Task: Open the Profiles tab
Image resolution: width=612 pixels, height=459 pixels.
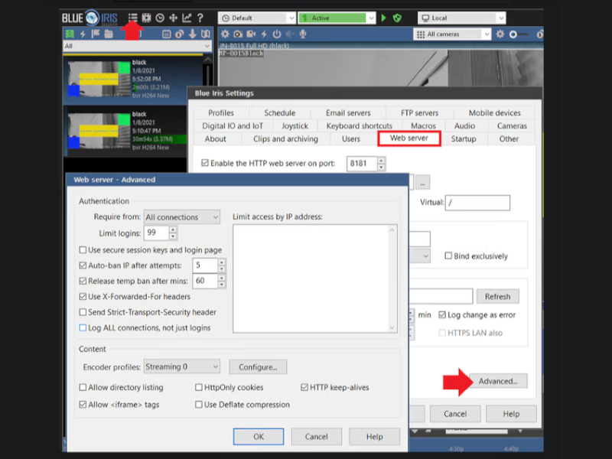Action: pos(221,112)
